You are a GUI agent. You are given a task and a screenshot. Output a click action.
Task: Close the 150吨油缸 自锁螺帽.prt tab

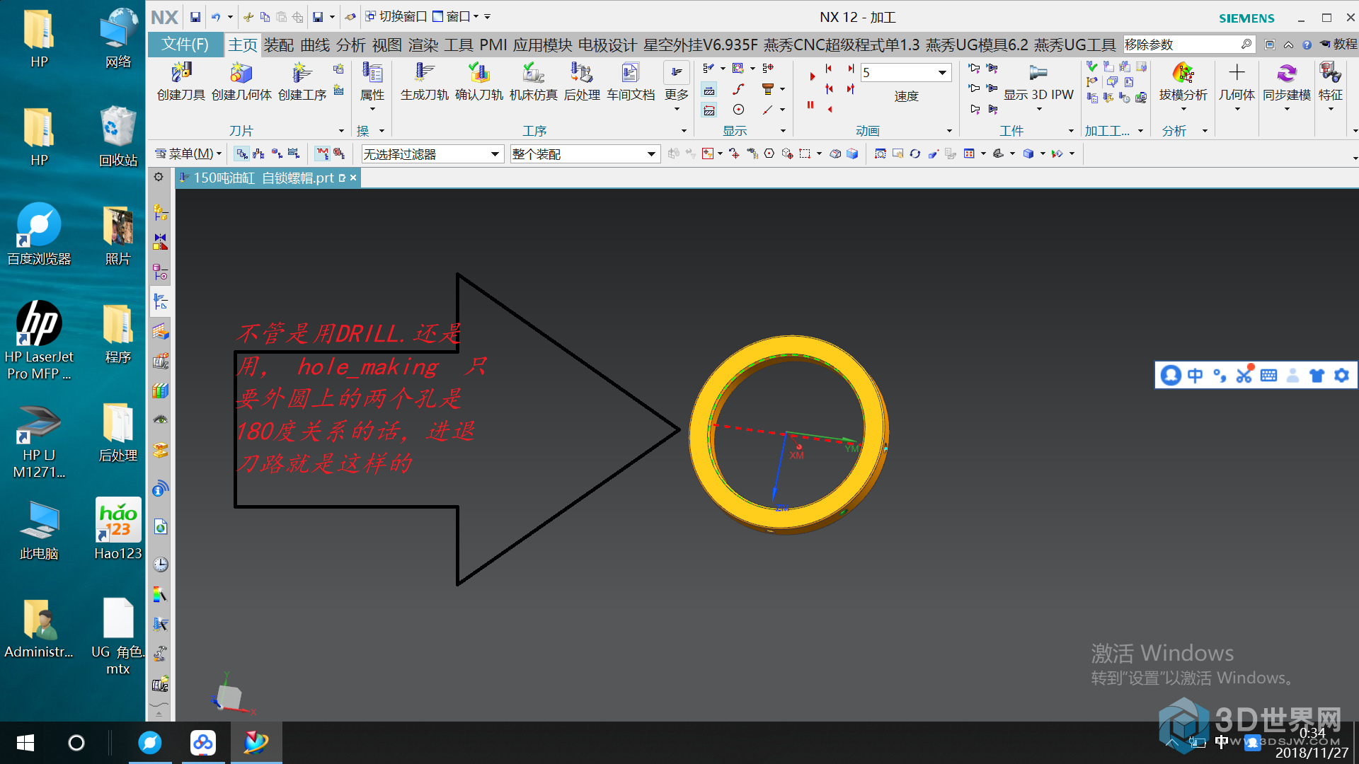[x=353, y=178]
